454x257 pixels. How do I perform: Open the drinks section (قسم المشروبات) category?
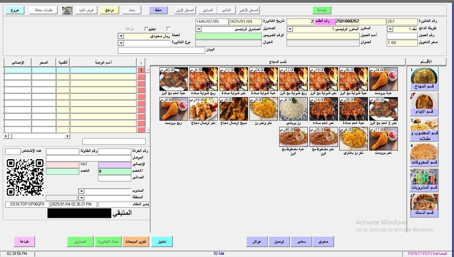(x=424, y=180)
